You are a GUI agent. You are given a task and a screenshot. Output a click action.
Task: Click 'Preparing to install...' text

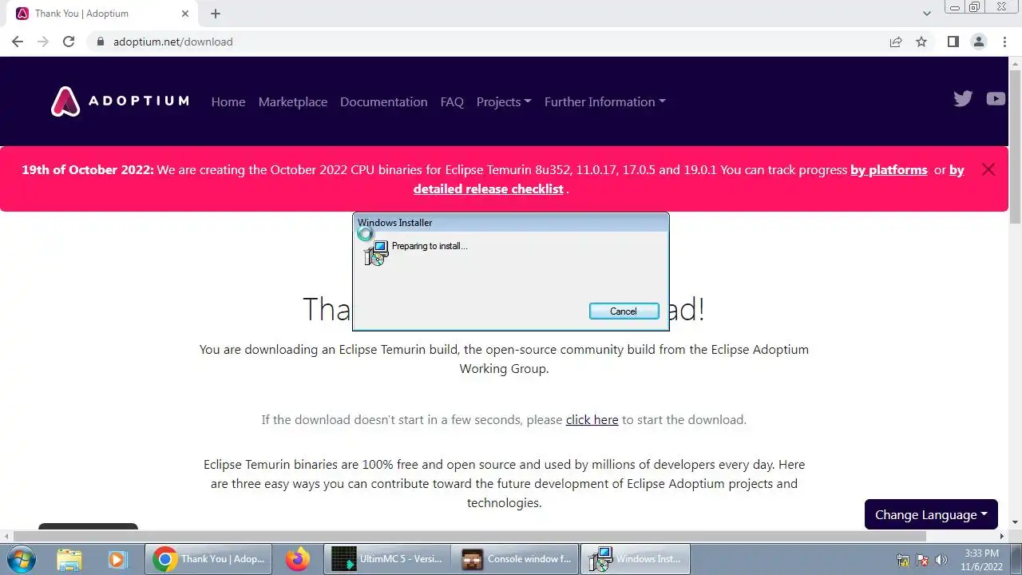coord(430,246)
